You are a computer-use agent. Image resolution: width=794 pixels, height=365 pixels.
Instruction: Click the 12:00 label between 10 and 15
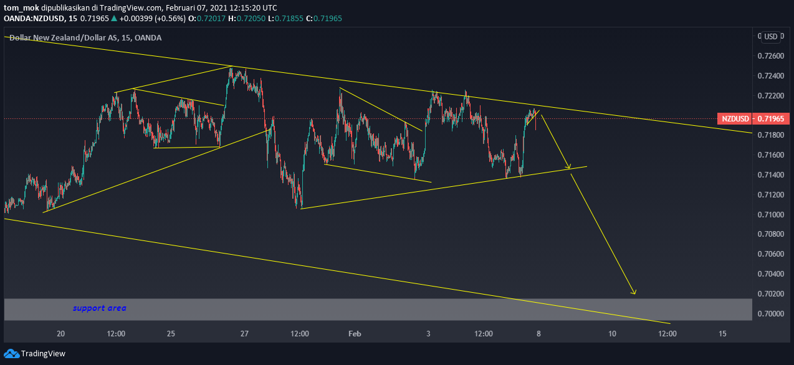point(667,334)
